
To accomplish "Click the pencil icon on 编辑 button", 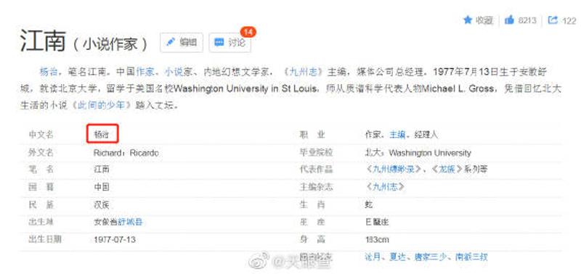I will 171,42.
